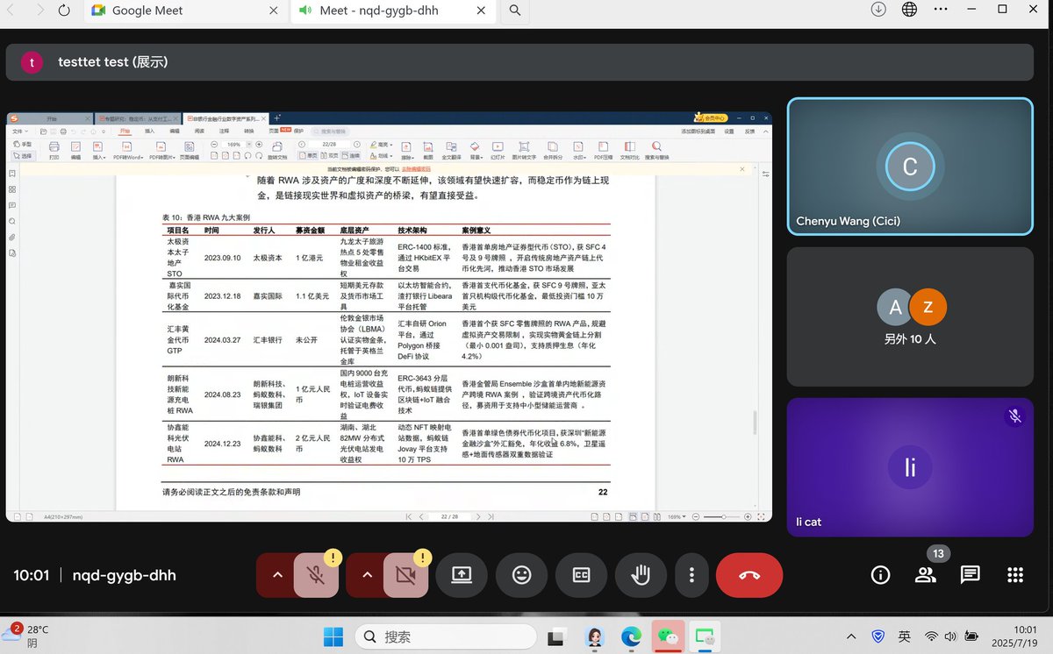Open 文件 menu in shared WPS
The height and width of the screenshot is (654, 1053).
click(18, 131)
